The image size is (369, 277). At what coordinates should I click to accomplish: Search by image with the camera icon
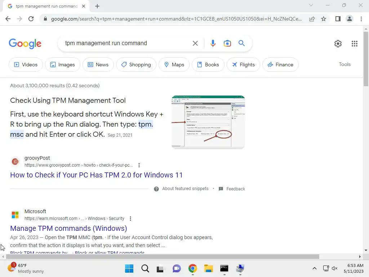click(x=227, y=43)
